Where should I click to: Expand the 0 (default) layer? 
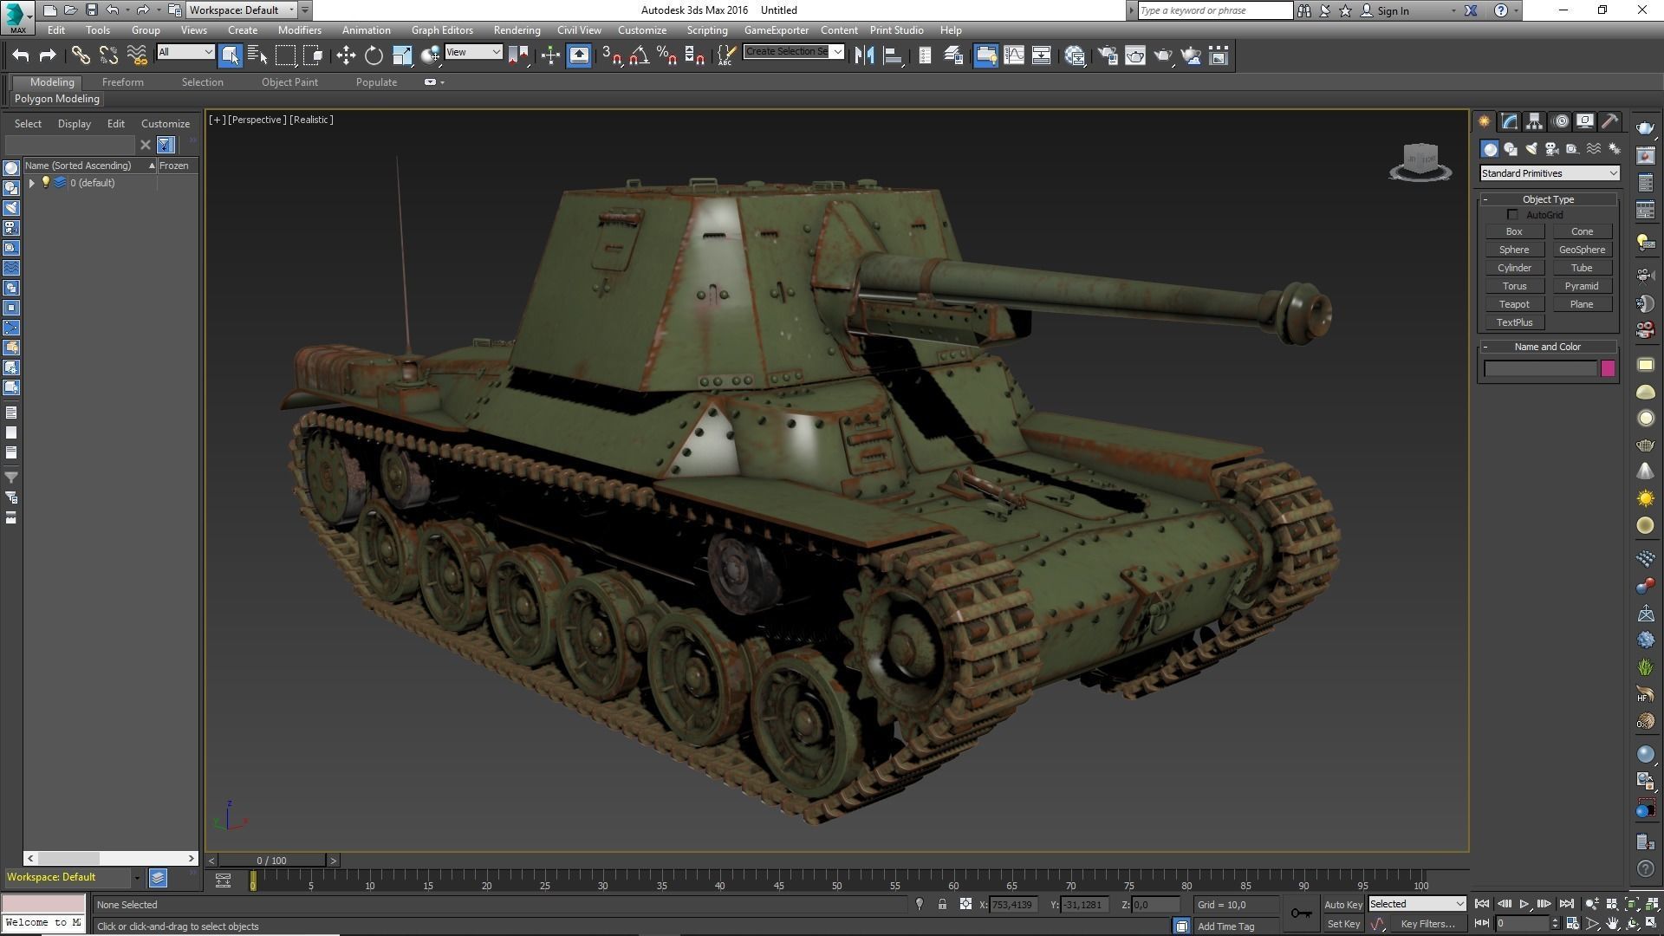tap(32, 183)
